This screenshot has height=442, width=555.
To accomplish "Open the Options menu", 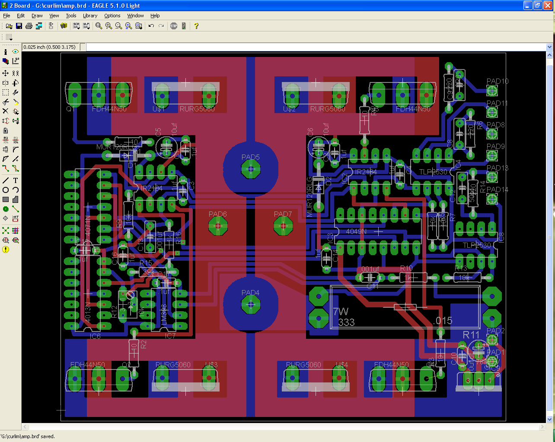I will coord(112,16).
